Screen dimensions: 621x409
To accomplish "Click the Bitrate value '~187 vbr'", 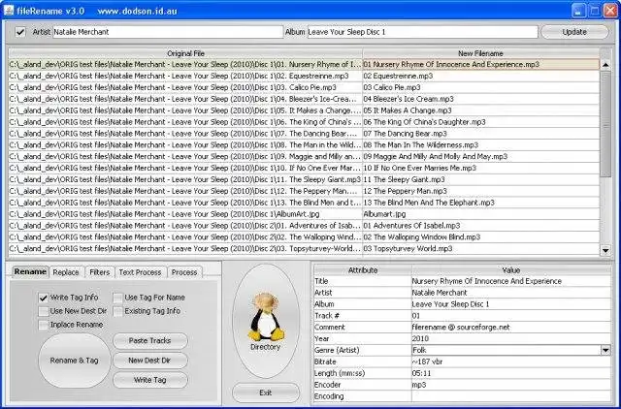I will click(x=511, y=362).
